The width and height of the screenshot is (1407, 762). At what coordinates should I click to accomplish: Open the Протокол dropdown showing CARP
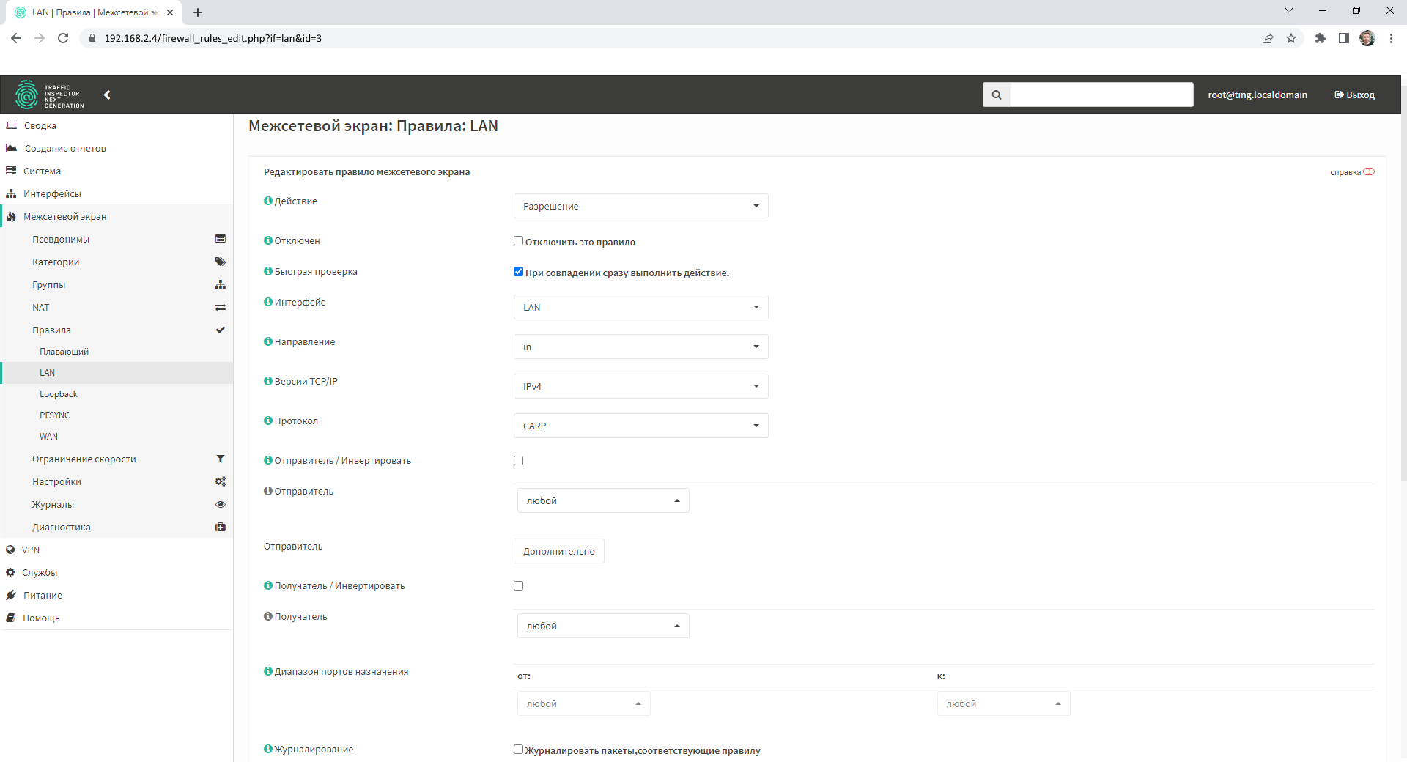[x=640, y=426]
